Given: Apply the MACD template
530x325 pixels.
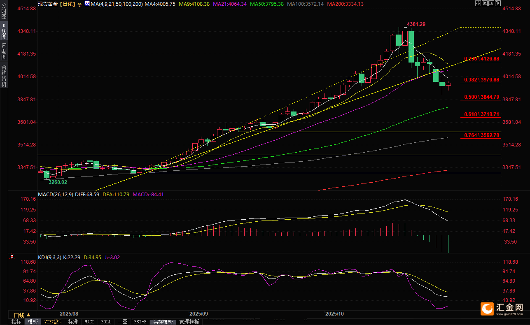Looking at the screenshot, I should coord(89,322).
